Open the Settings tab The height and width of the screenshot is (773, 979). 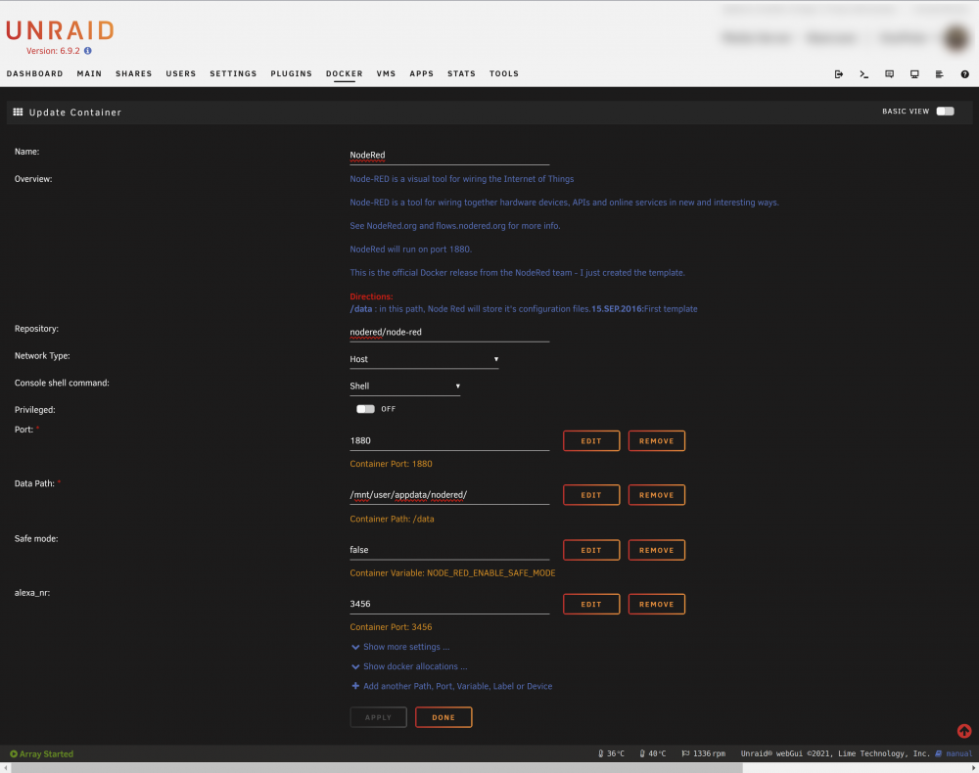click(234, 73)
